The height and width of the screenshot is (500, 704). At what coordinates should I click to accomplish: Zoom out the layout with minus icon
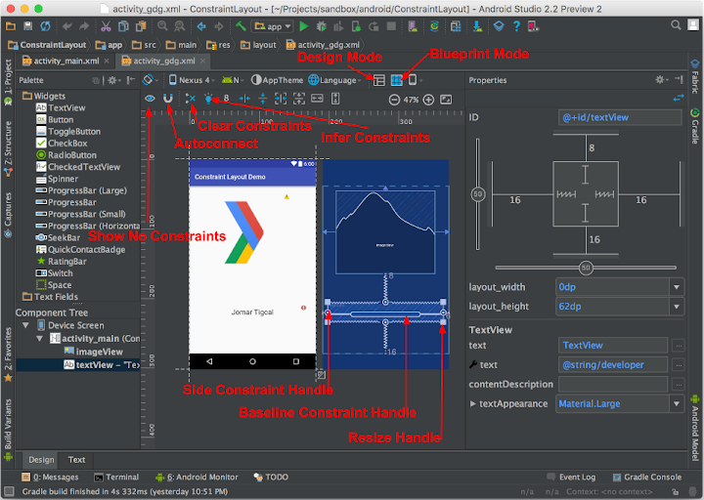(394, 100)
